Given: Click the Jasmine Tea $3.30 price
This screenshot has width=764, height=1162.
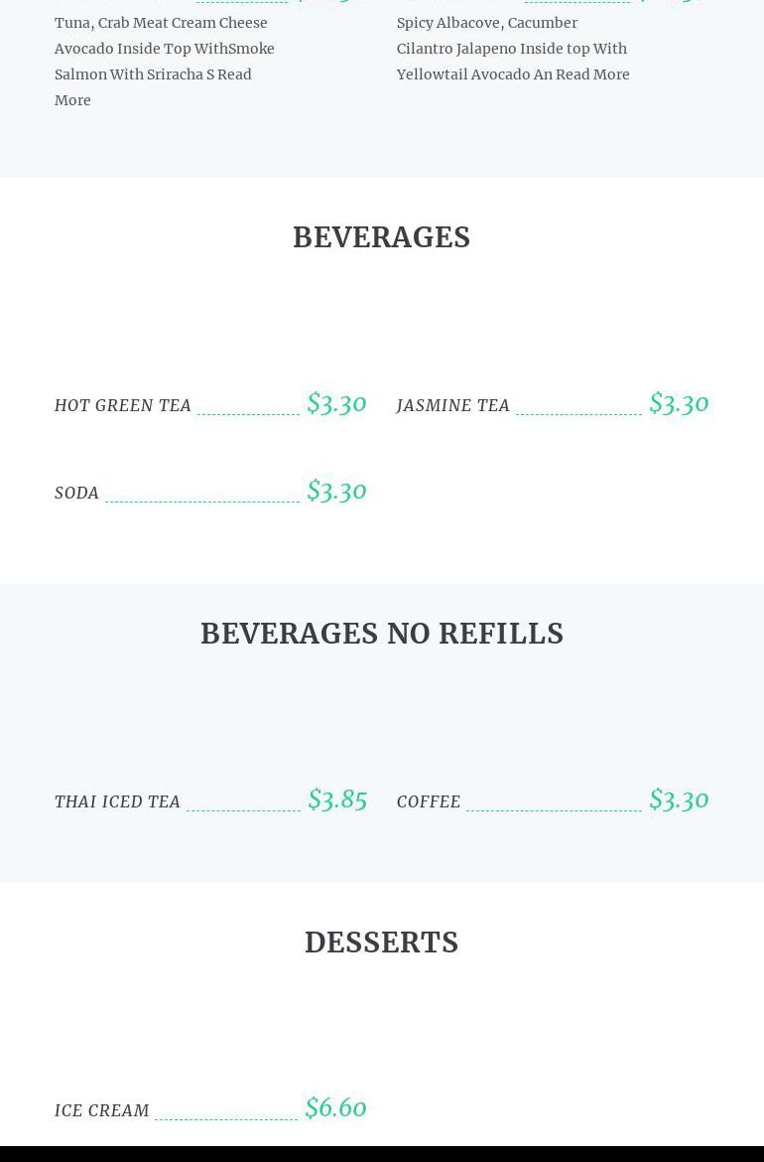Looking at the screenshot, I should 679,403.
